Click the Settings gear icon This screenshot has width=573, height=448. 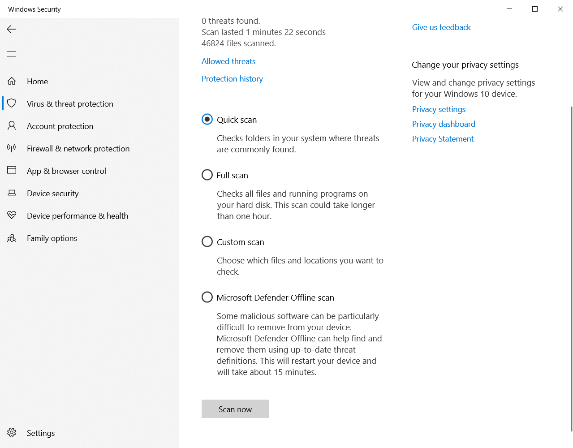point(12,432)
